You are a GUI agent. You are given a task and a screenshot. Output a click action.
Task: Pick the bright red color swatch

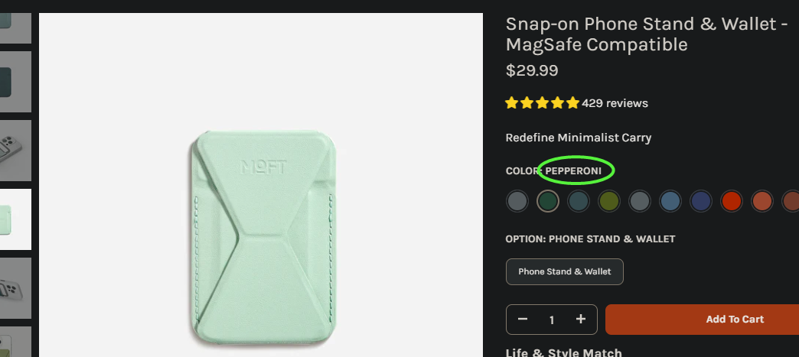[x=731, y=201]
